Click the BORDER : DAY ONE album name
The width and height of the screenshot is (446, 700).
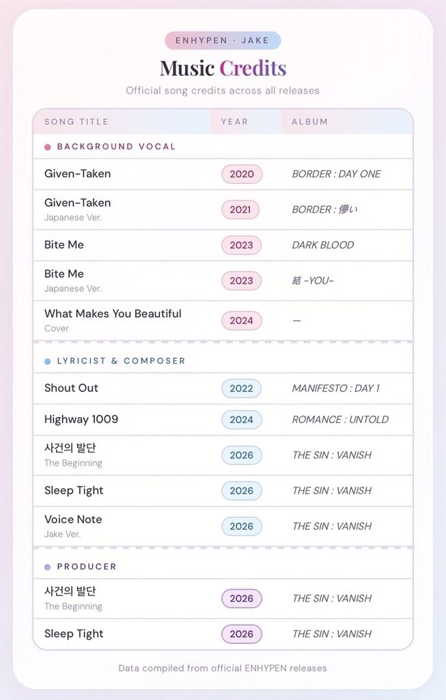click(336, 174)
